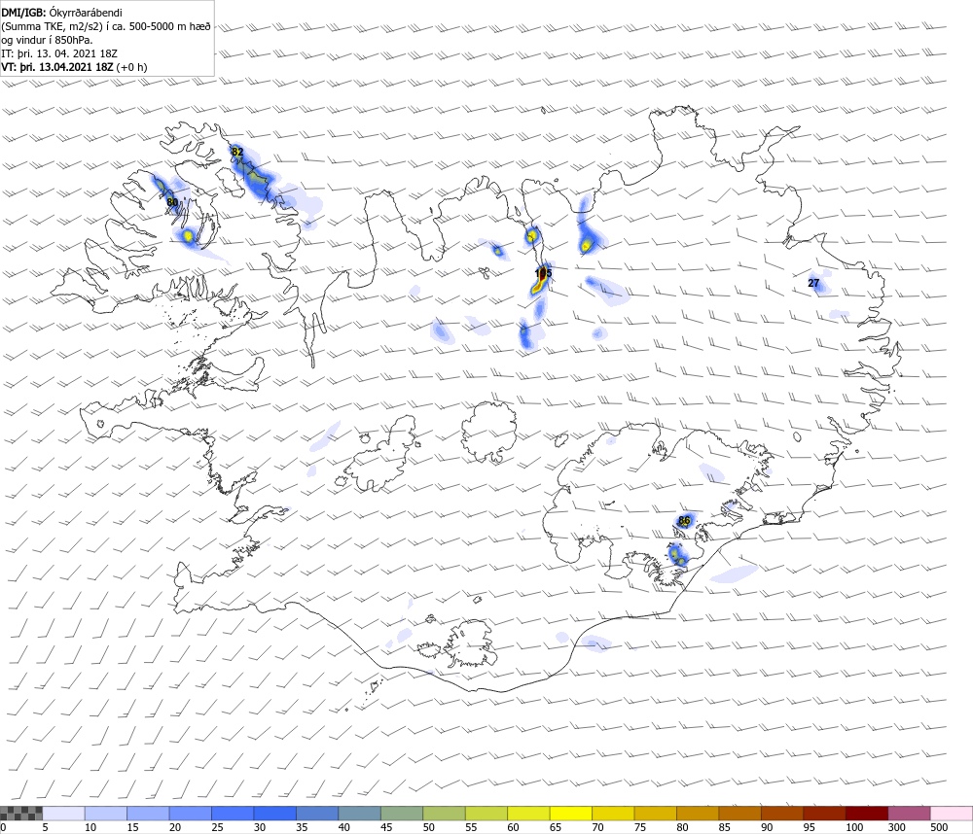Click the 'og vindur í 850hPa.' line

[x=47, y=40]
